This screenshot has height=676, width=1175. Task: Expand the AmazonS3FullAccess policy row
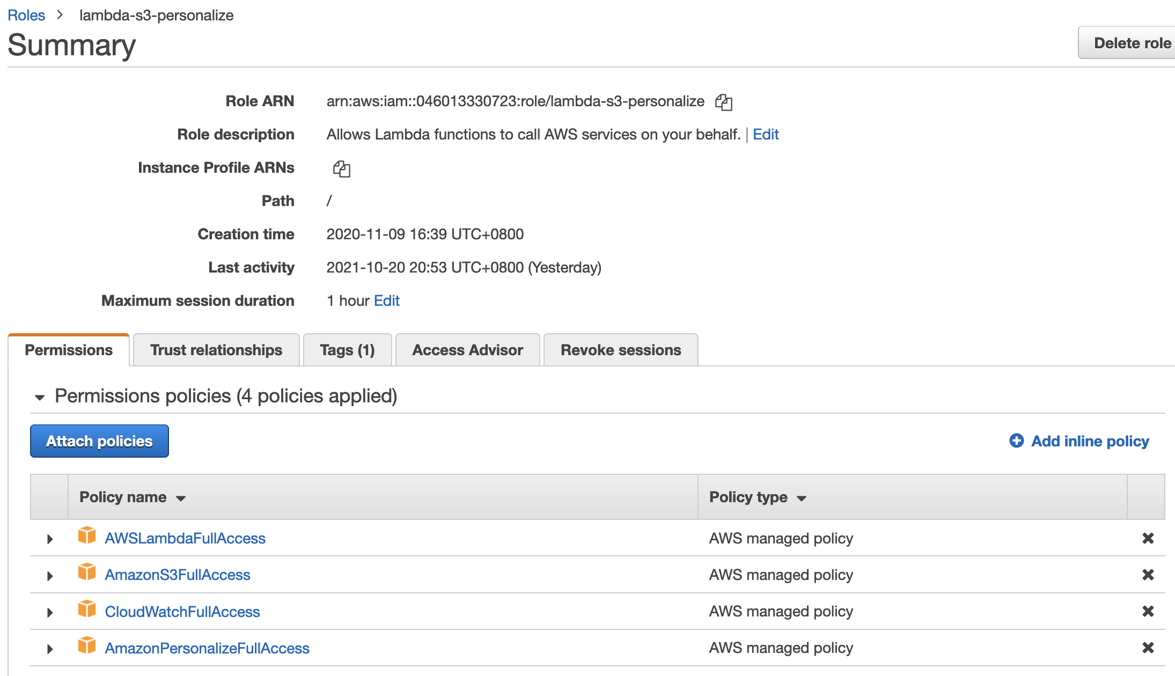click(50, 576)
